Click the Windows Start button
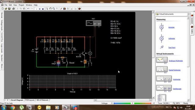This screenshot has height=110, width=195. [4, 107]
